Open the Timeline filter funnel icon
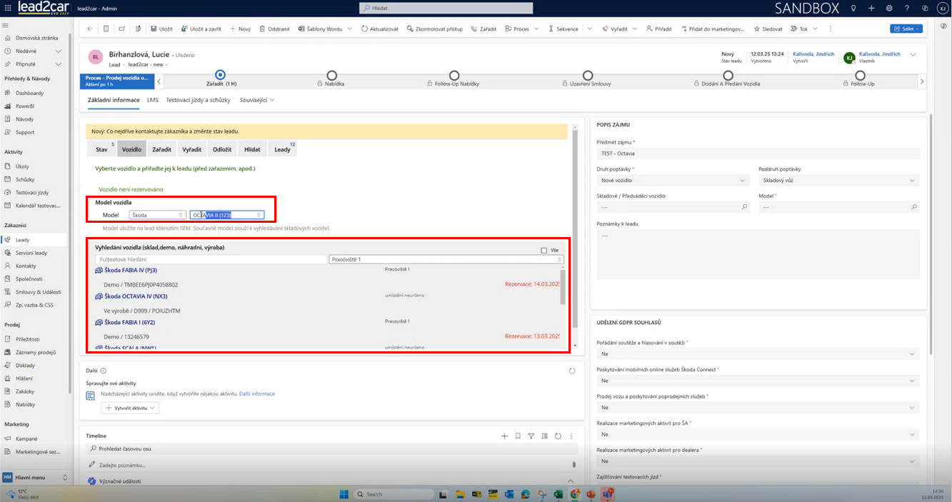 coord(531,436)
